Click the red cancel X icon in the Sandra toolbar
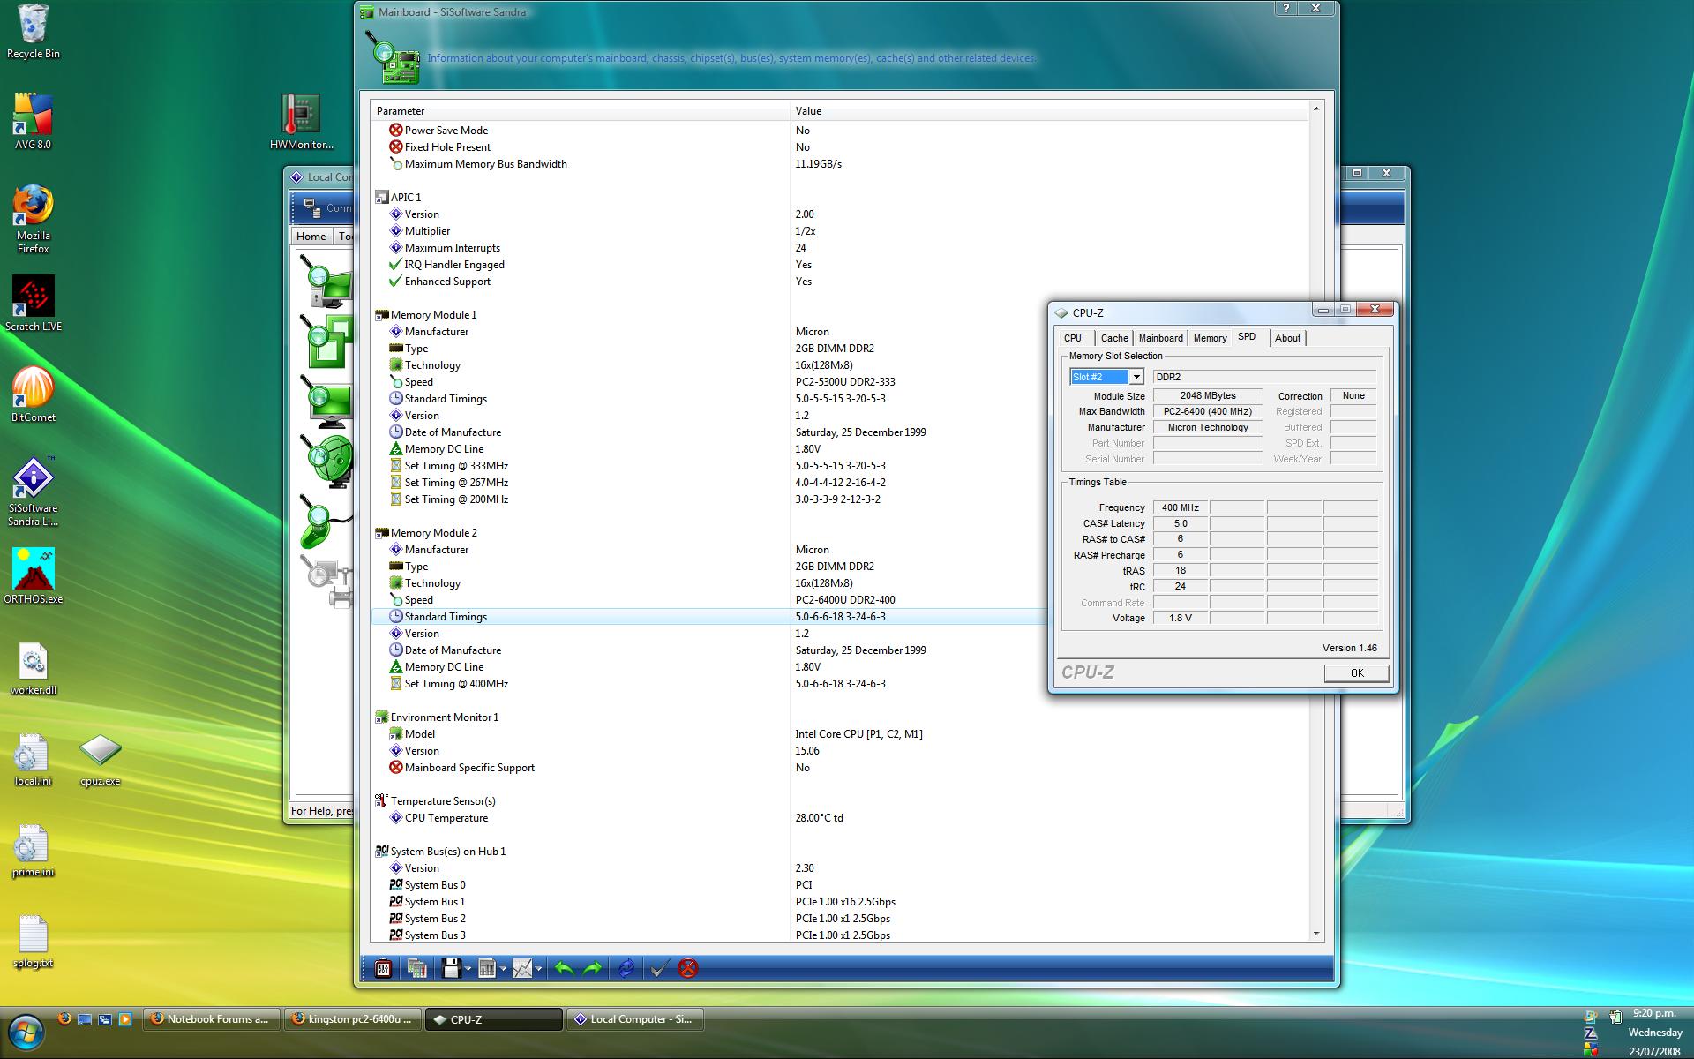The height and width of the screenshot is (1059, 1694). pos(688,968)
